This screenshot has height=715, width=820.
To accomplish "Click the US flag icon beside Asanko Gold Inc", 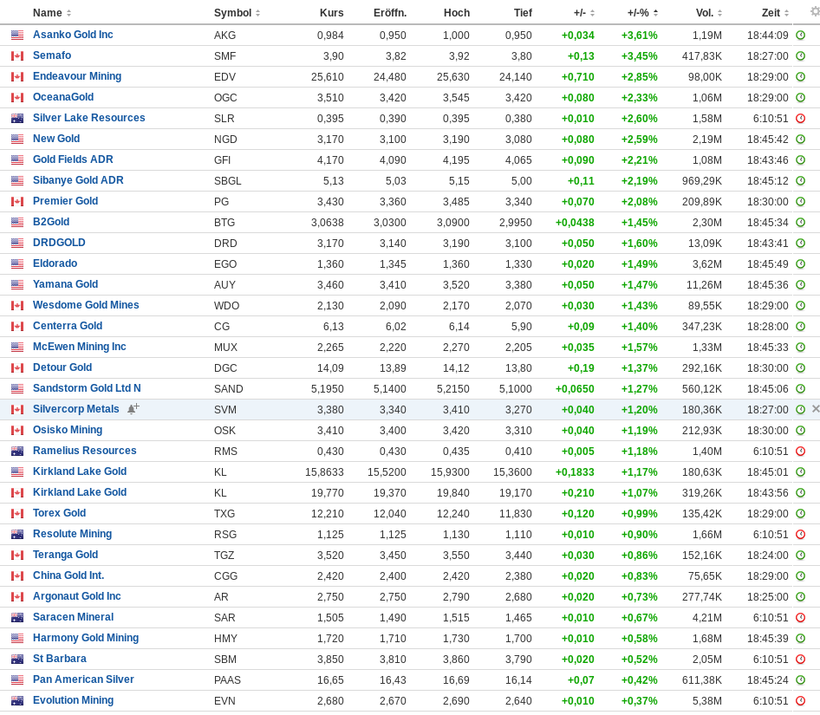I will point(17,36).
